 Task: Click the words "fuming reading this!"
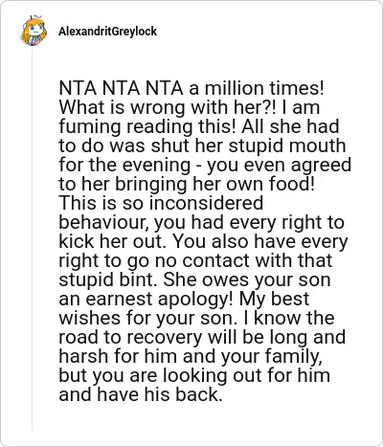147,126
